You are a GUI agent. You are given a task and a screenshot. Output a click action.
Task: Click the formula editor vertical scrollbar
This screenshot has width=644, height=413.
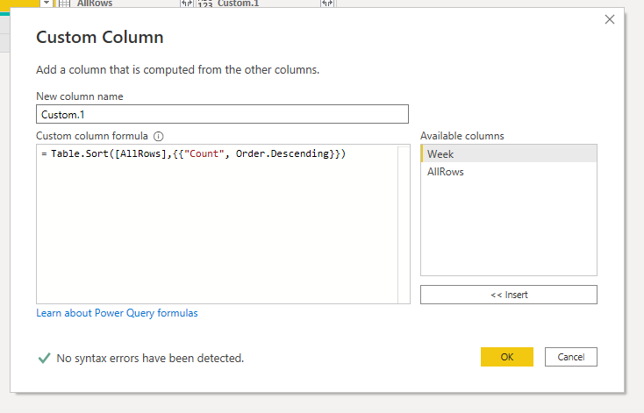[x=404, y=224]
